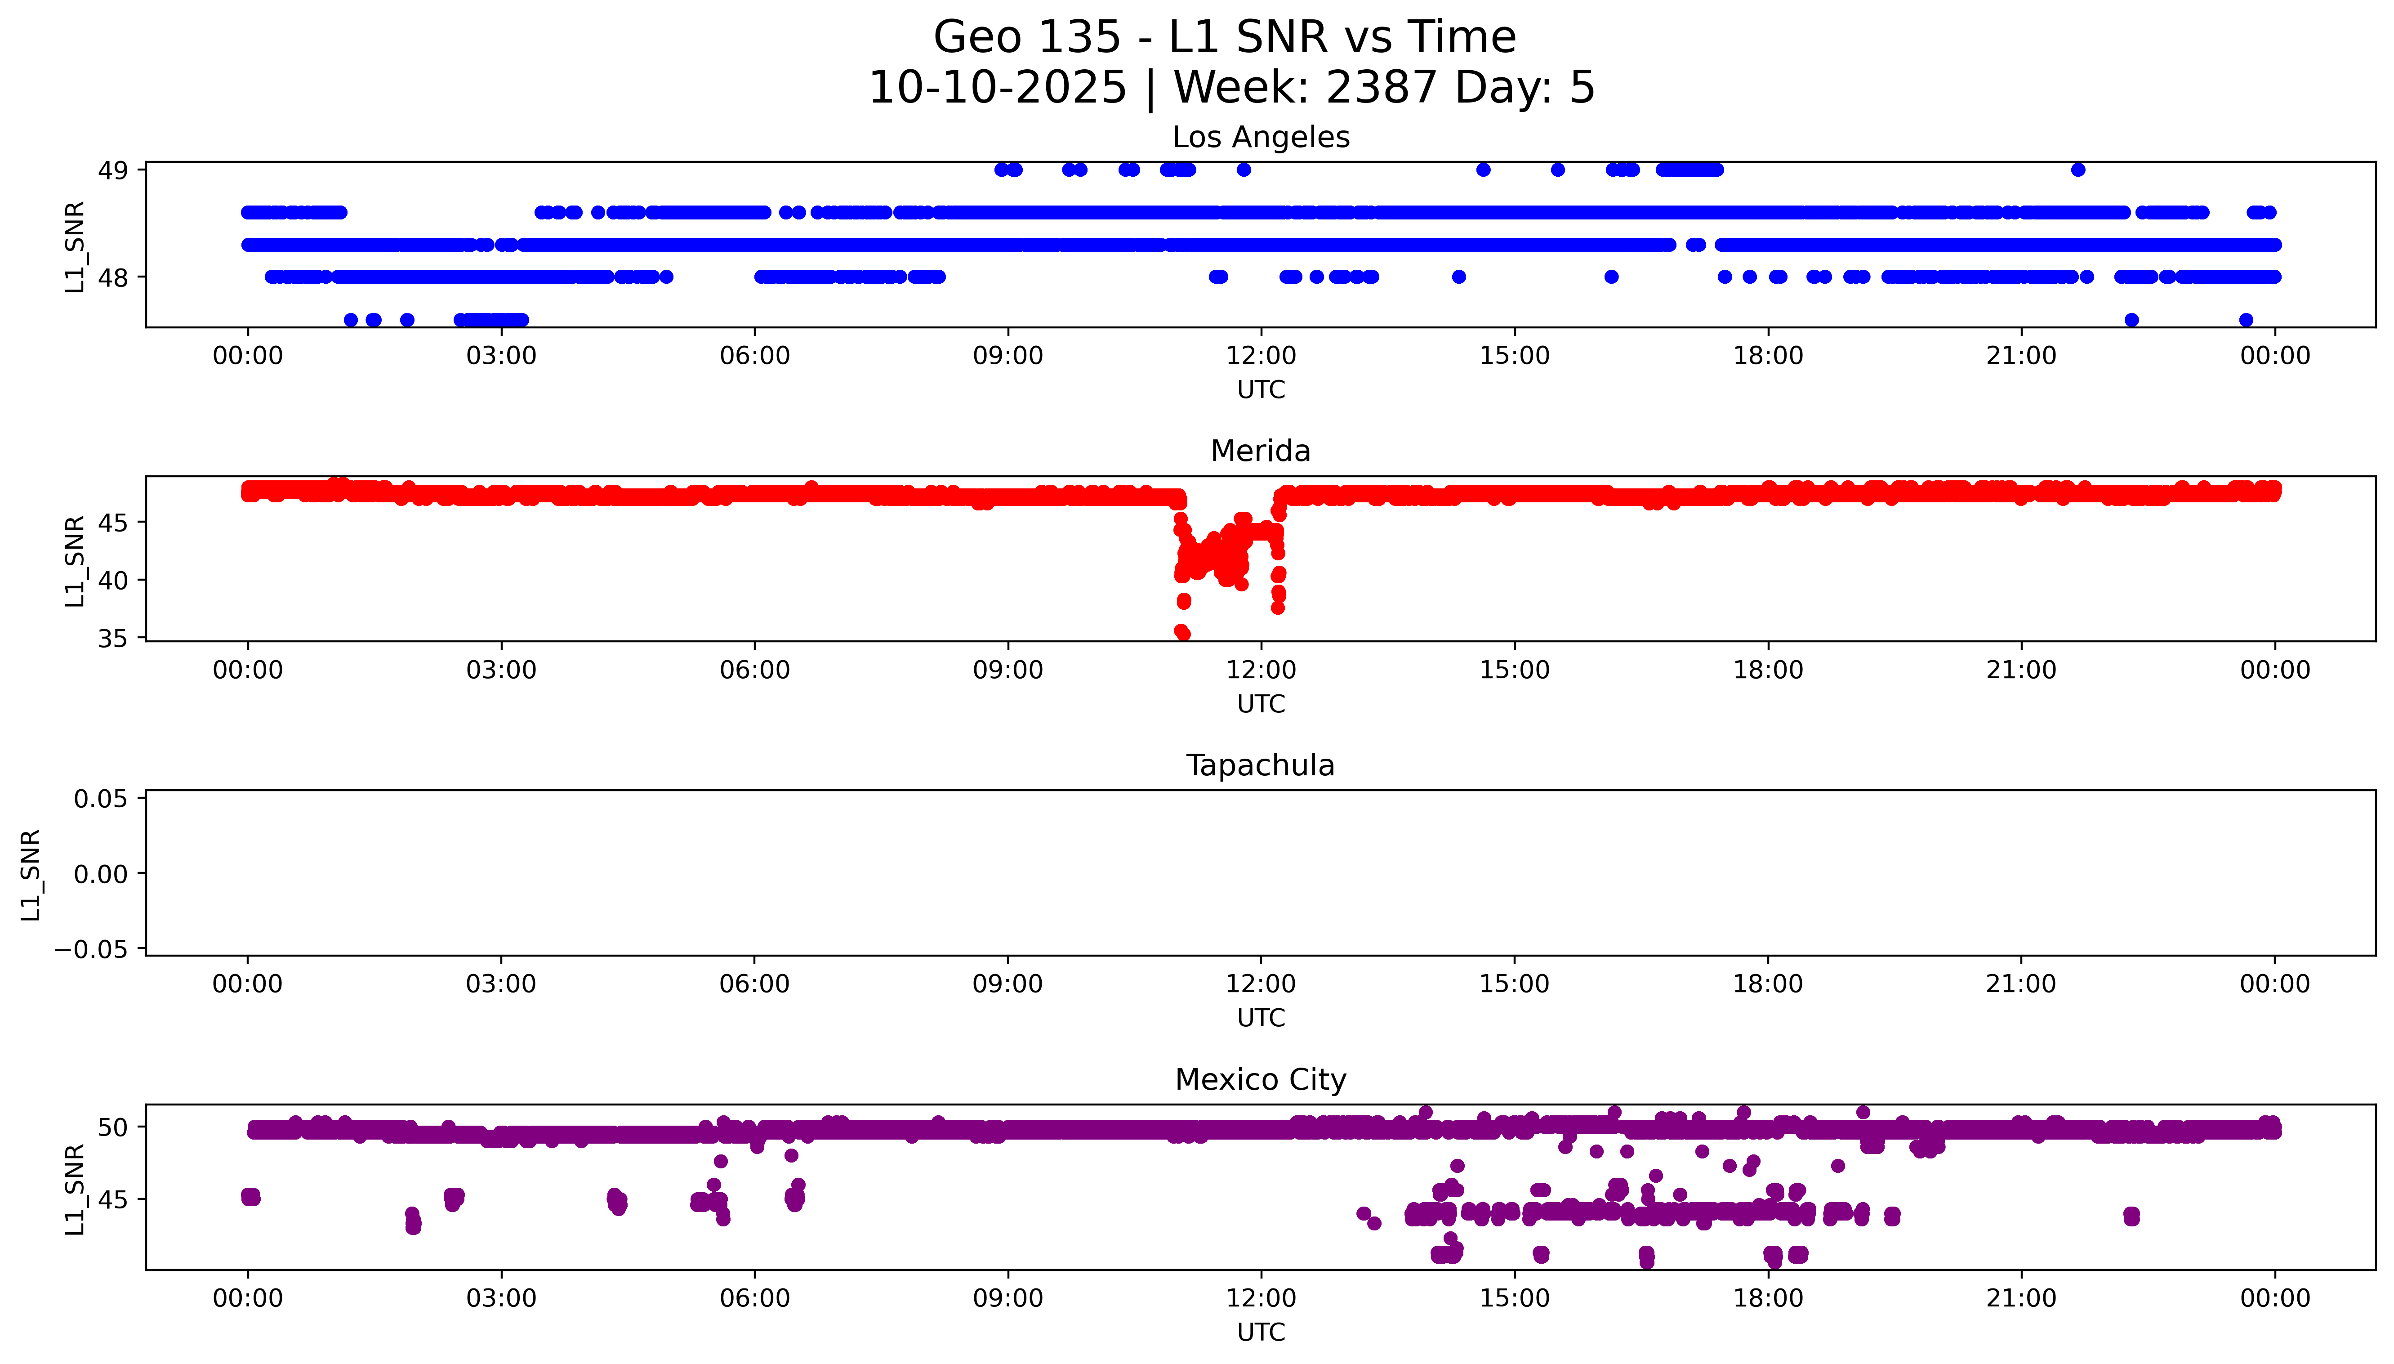Screen dimensions: 2394x1364
Task: Click the L1_SNR axis label beside the Merida plot
Action: (x=75, y=560)
